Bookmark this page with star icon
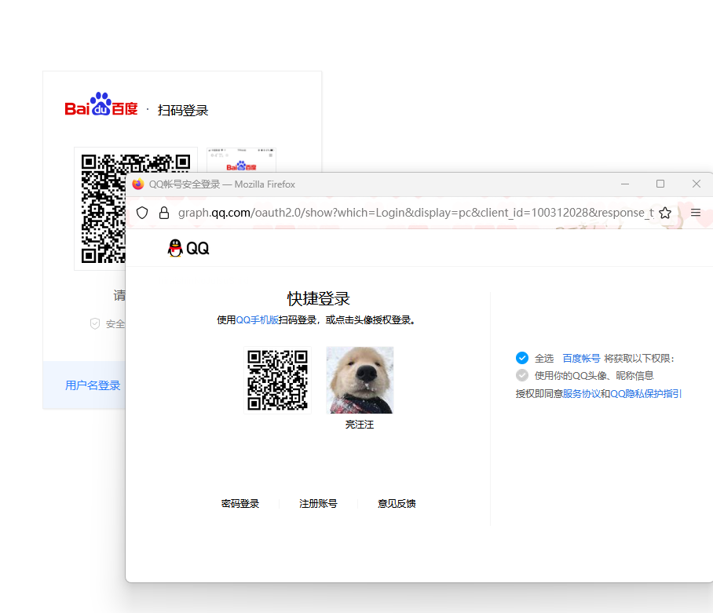713x613 pixels. [665, 213]
